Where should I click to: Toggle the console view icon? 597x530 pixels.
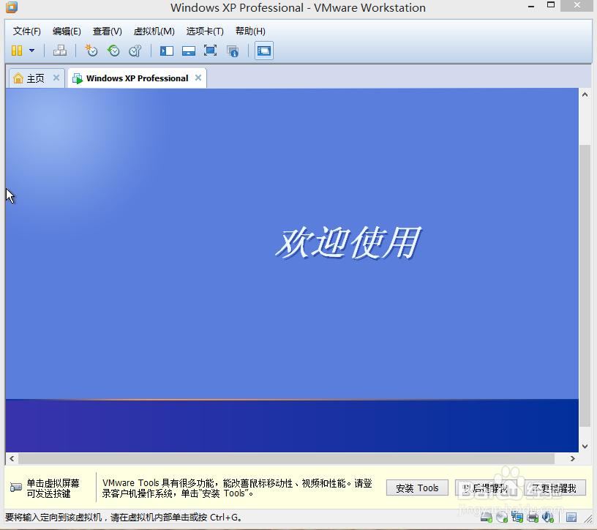pyautogui.click(x=264, y=51)
